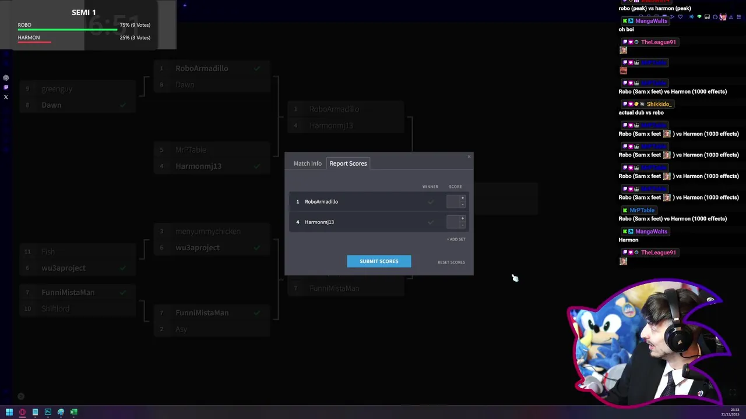
Task: Click the Submit Scores button
Action: point(379,261)
